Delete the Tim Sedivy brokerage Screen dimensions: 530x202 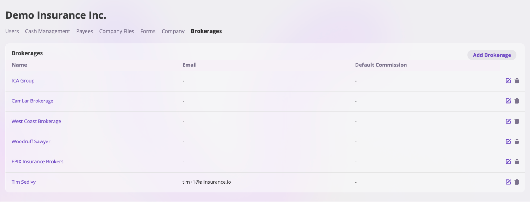tap(516, 182)
